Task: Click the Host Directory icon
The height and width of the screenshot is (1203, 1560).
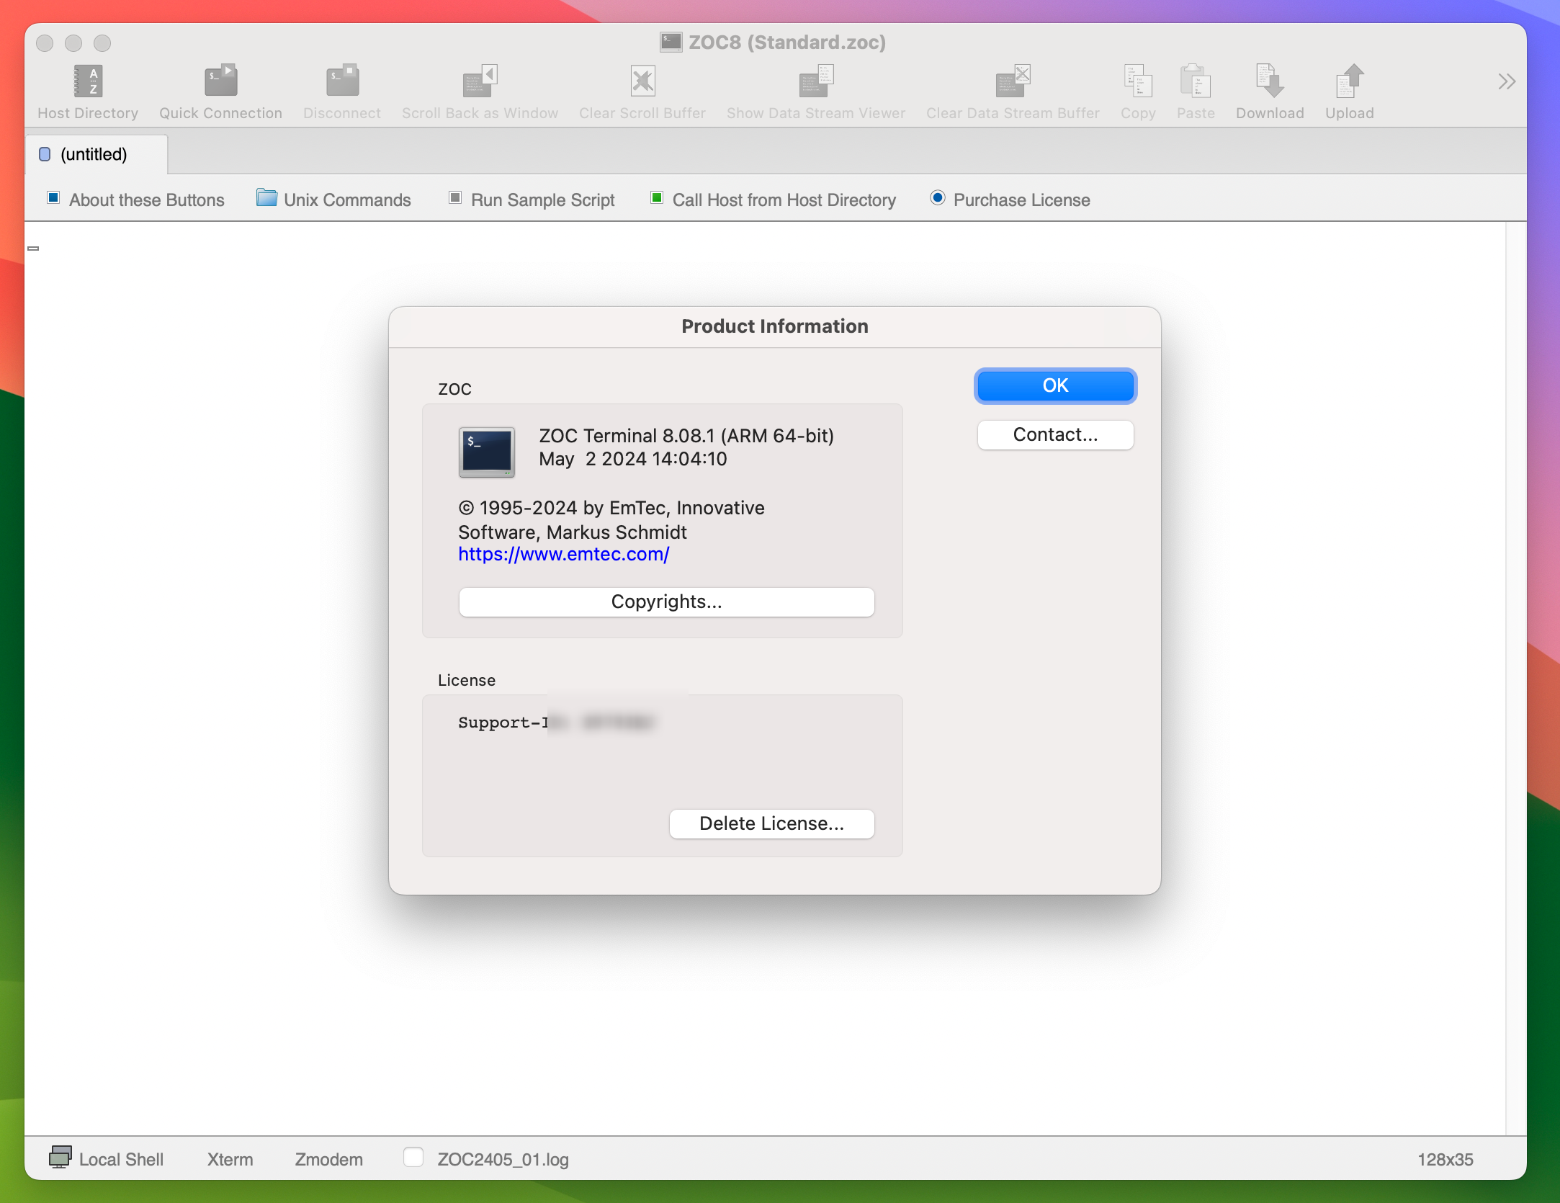Action: (x=89, y=82)
